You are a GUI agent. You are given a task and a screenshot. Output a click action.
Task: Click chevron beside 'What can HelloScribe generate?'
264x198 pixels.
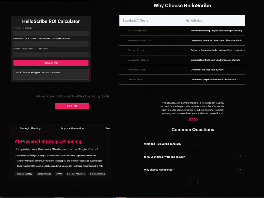pyautogui.click(x=240, y=144)
